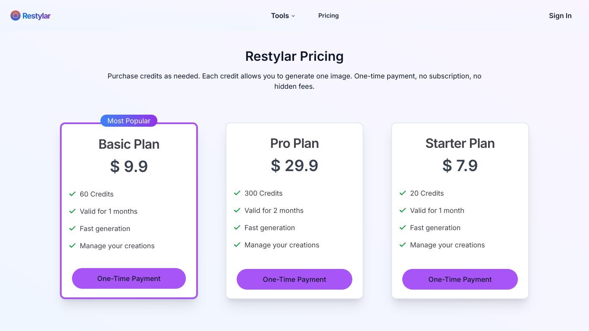Click the checkmark icon beside 300 Credits
Image resolution: width=589 pixels, height=331 pixels.
237,193
